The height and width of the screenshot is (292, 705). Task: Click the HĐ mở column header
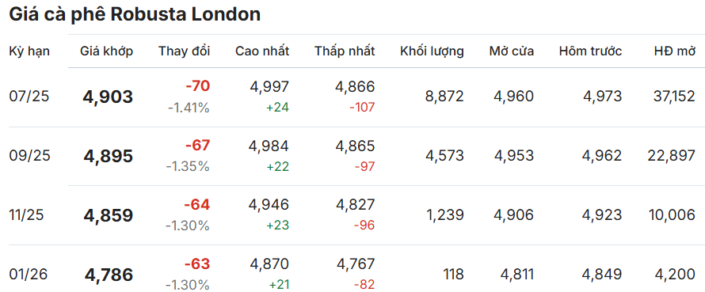[x=674, y=51]
